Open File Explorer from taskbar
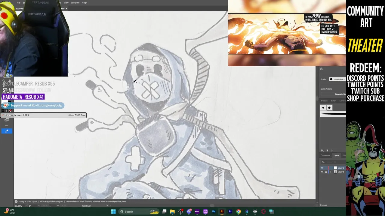This screenshot has width=385, height=216. click(172, 211)
